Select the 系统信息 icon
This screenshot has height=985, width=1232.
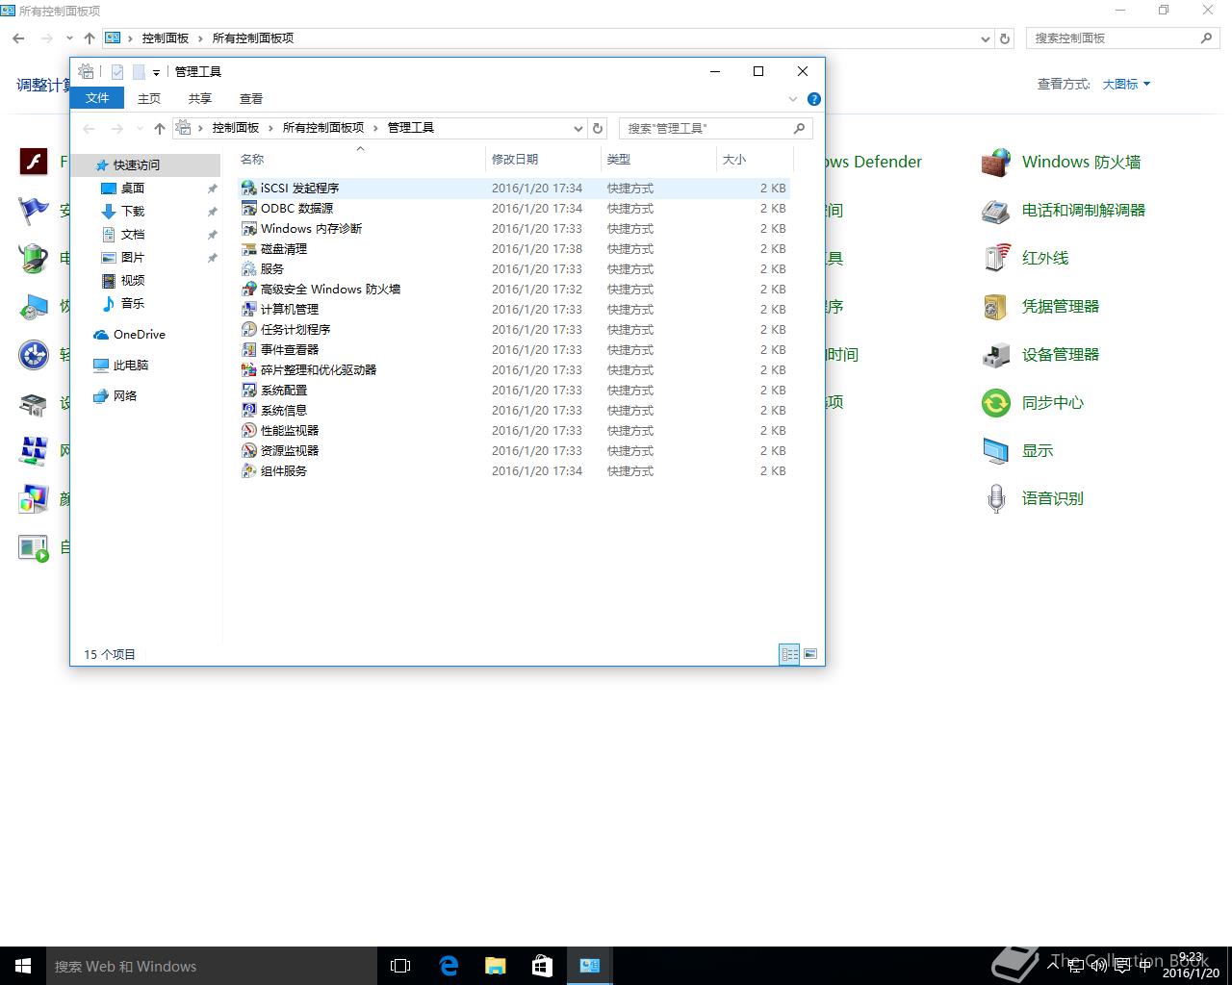(249, 410)
